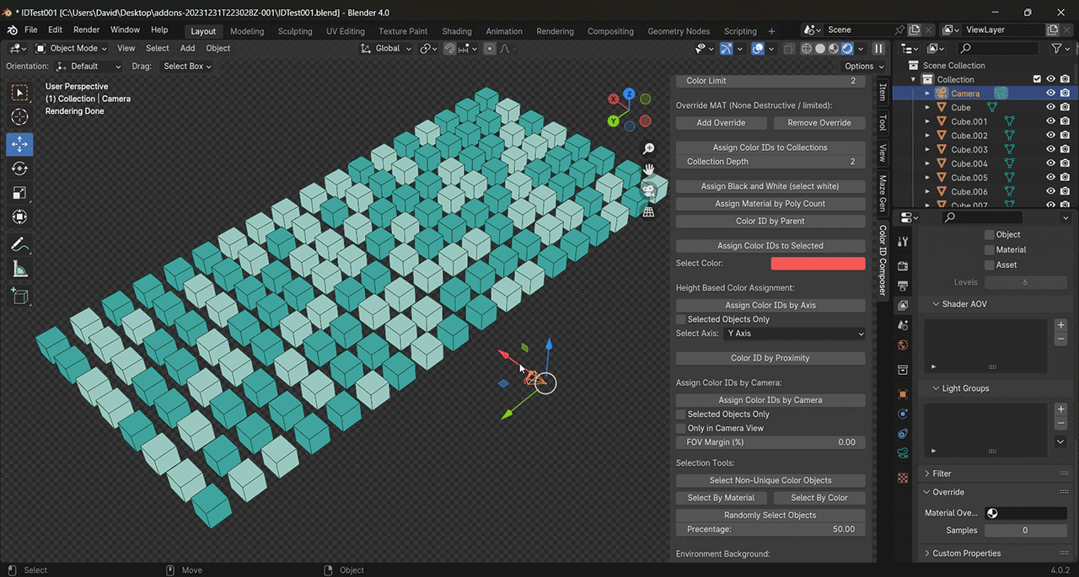Viewport: 1079px width, 577px height.
Task: Activate the Measure tool
Action: tap(19, 270)
